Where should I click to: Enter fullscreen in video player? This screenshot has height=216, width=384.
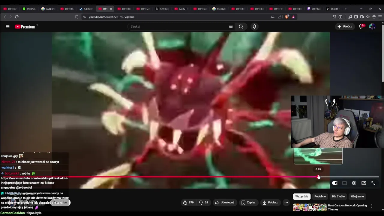[373, 183]
